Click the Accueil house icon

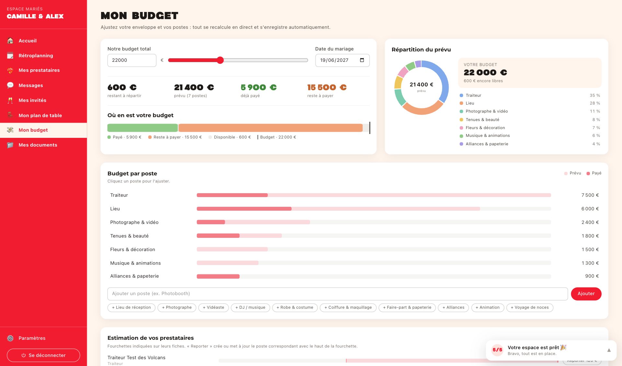point(10,41)
